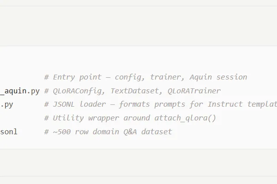
Task: Click the word "Instruct" in the comment
Action: [225, 104]
